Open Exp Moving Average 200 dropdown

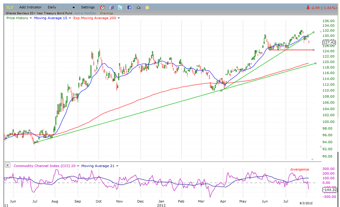119,18
